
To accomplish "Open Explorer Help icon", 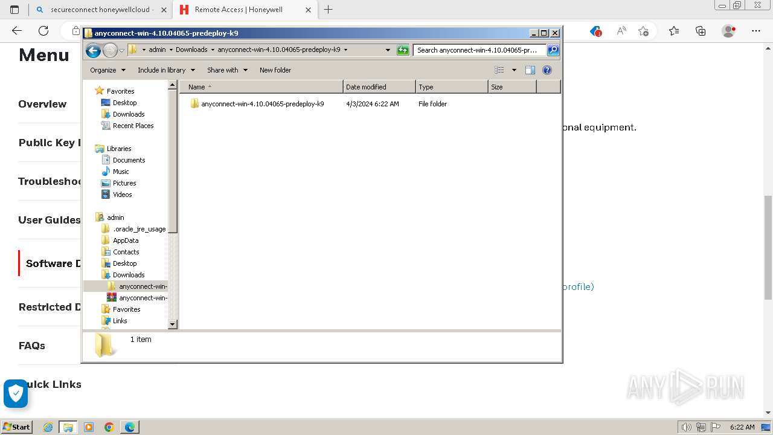I will (x=547, y=70).
